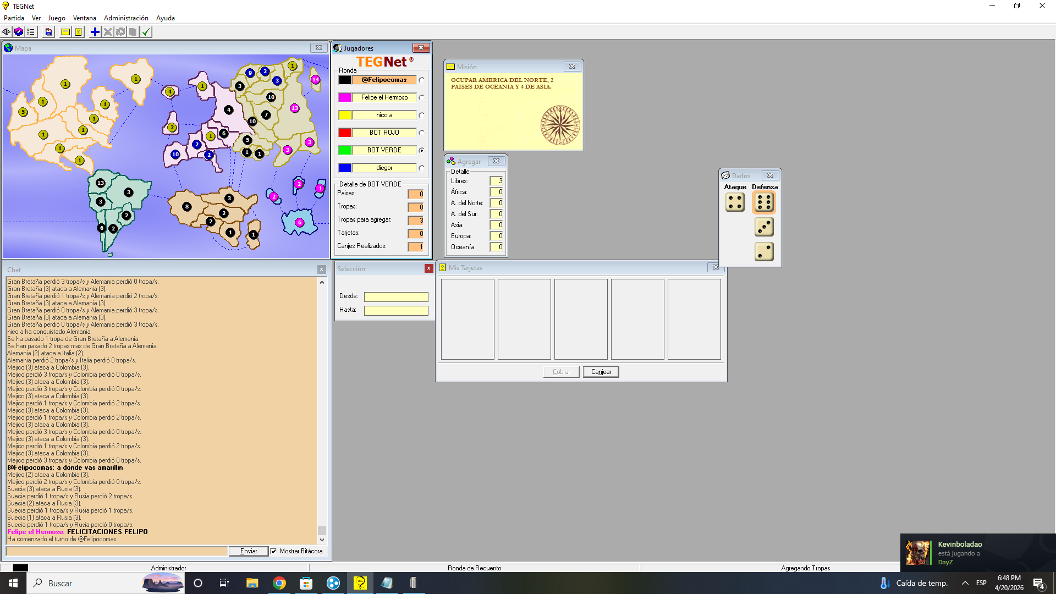1056x594 pixels.
Task: Click the connect plug toolbar icon
Action: point(6,32)
